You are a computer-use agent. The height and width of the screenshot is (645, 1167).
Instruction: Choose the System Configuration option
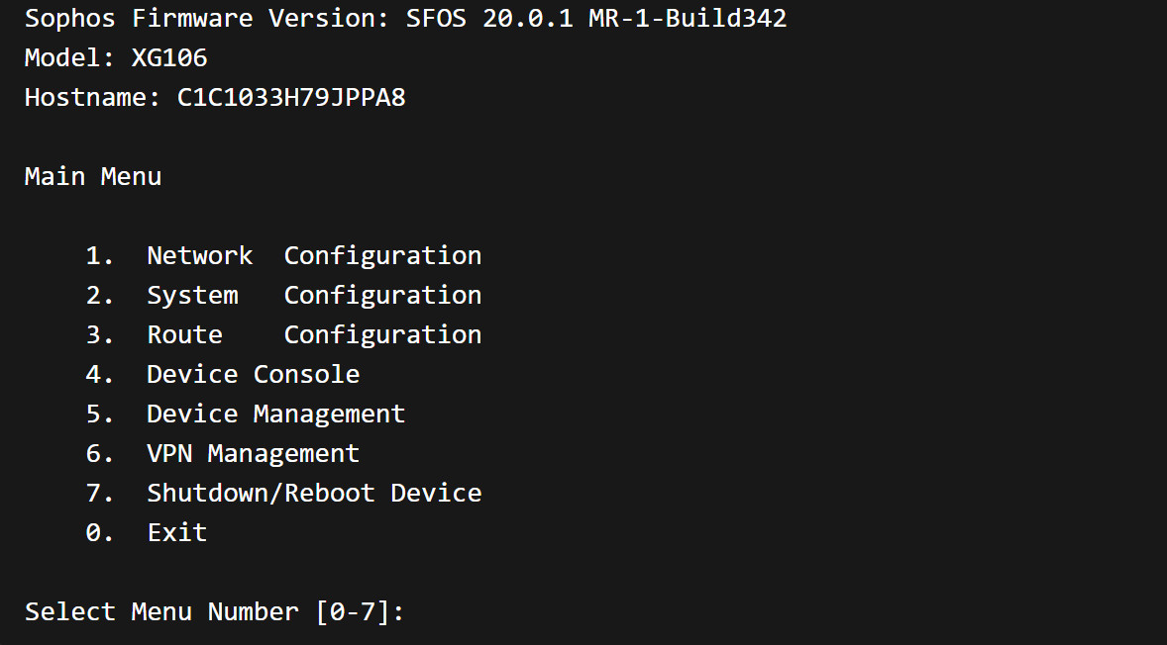[x=313, y=295]
